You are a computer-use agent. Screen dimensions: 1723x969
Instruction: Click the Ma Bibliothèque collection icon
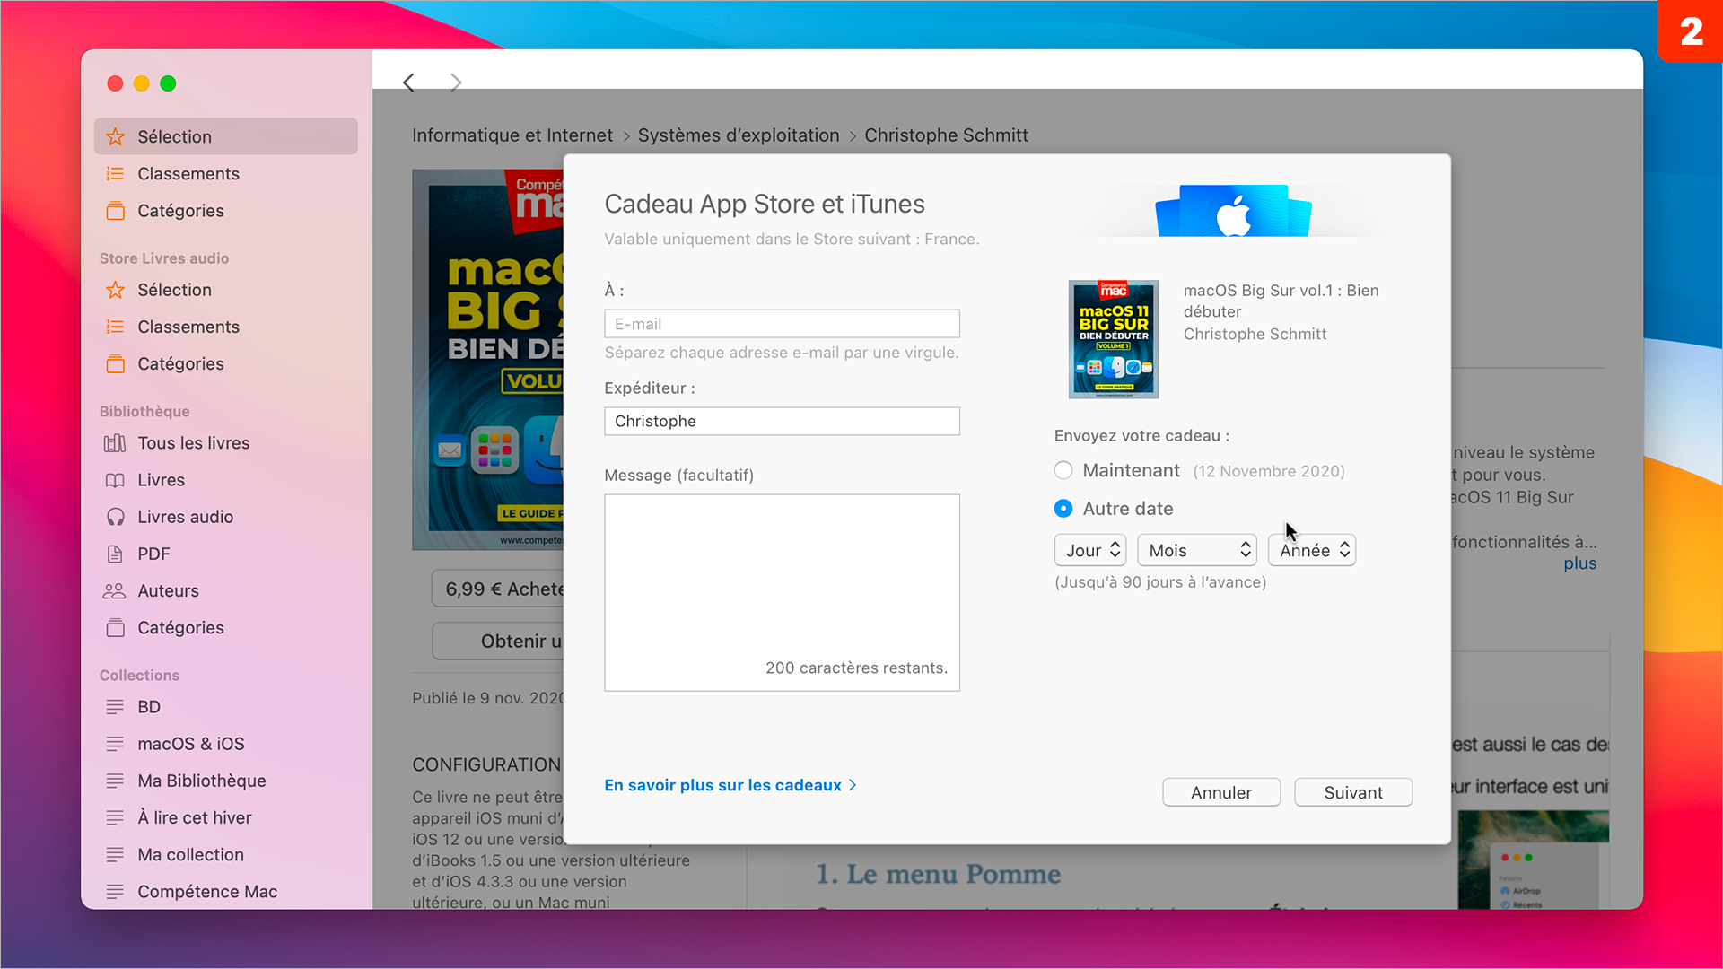click(x=115, y=781)
